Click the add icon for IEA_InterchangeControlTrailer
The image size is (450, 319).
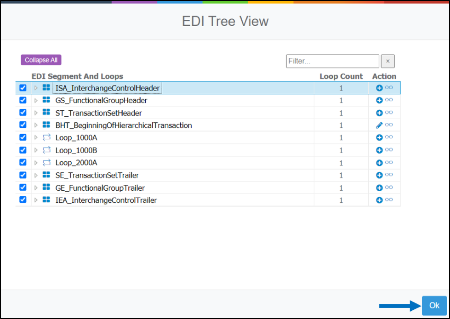[x=379, y=200]
